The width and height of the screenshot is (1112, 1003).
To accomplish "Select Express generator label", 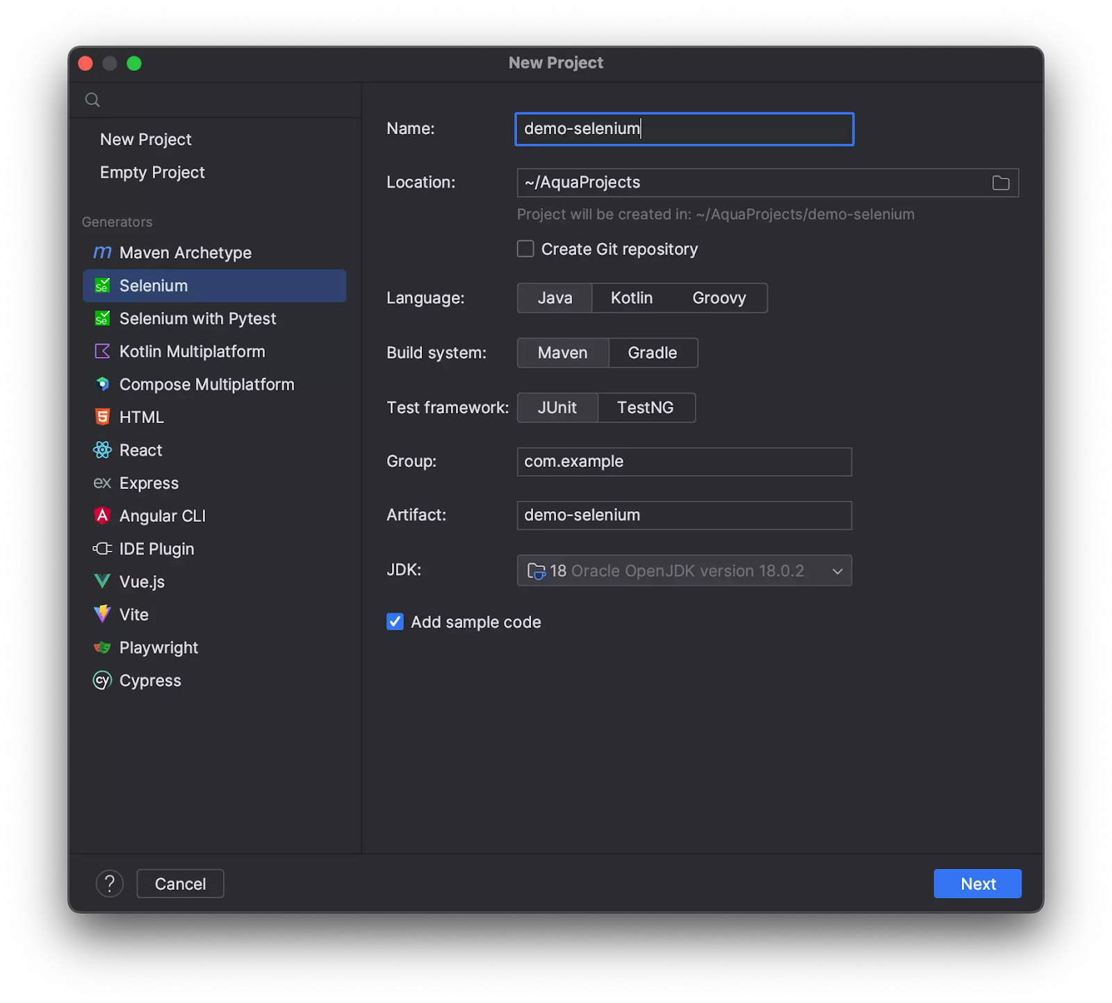I will (149, 483).
